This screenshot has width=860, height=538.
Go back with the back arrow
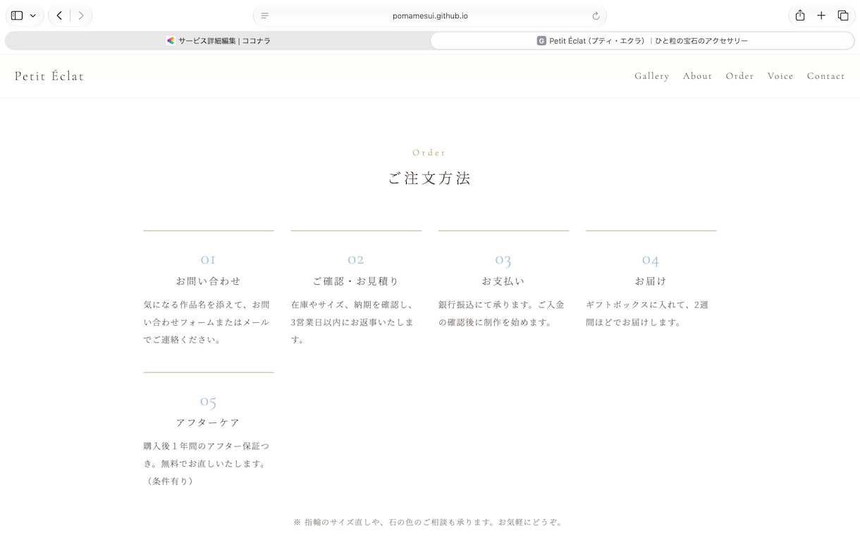pyautogui.click(x=59, y=16)
